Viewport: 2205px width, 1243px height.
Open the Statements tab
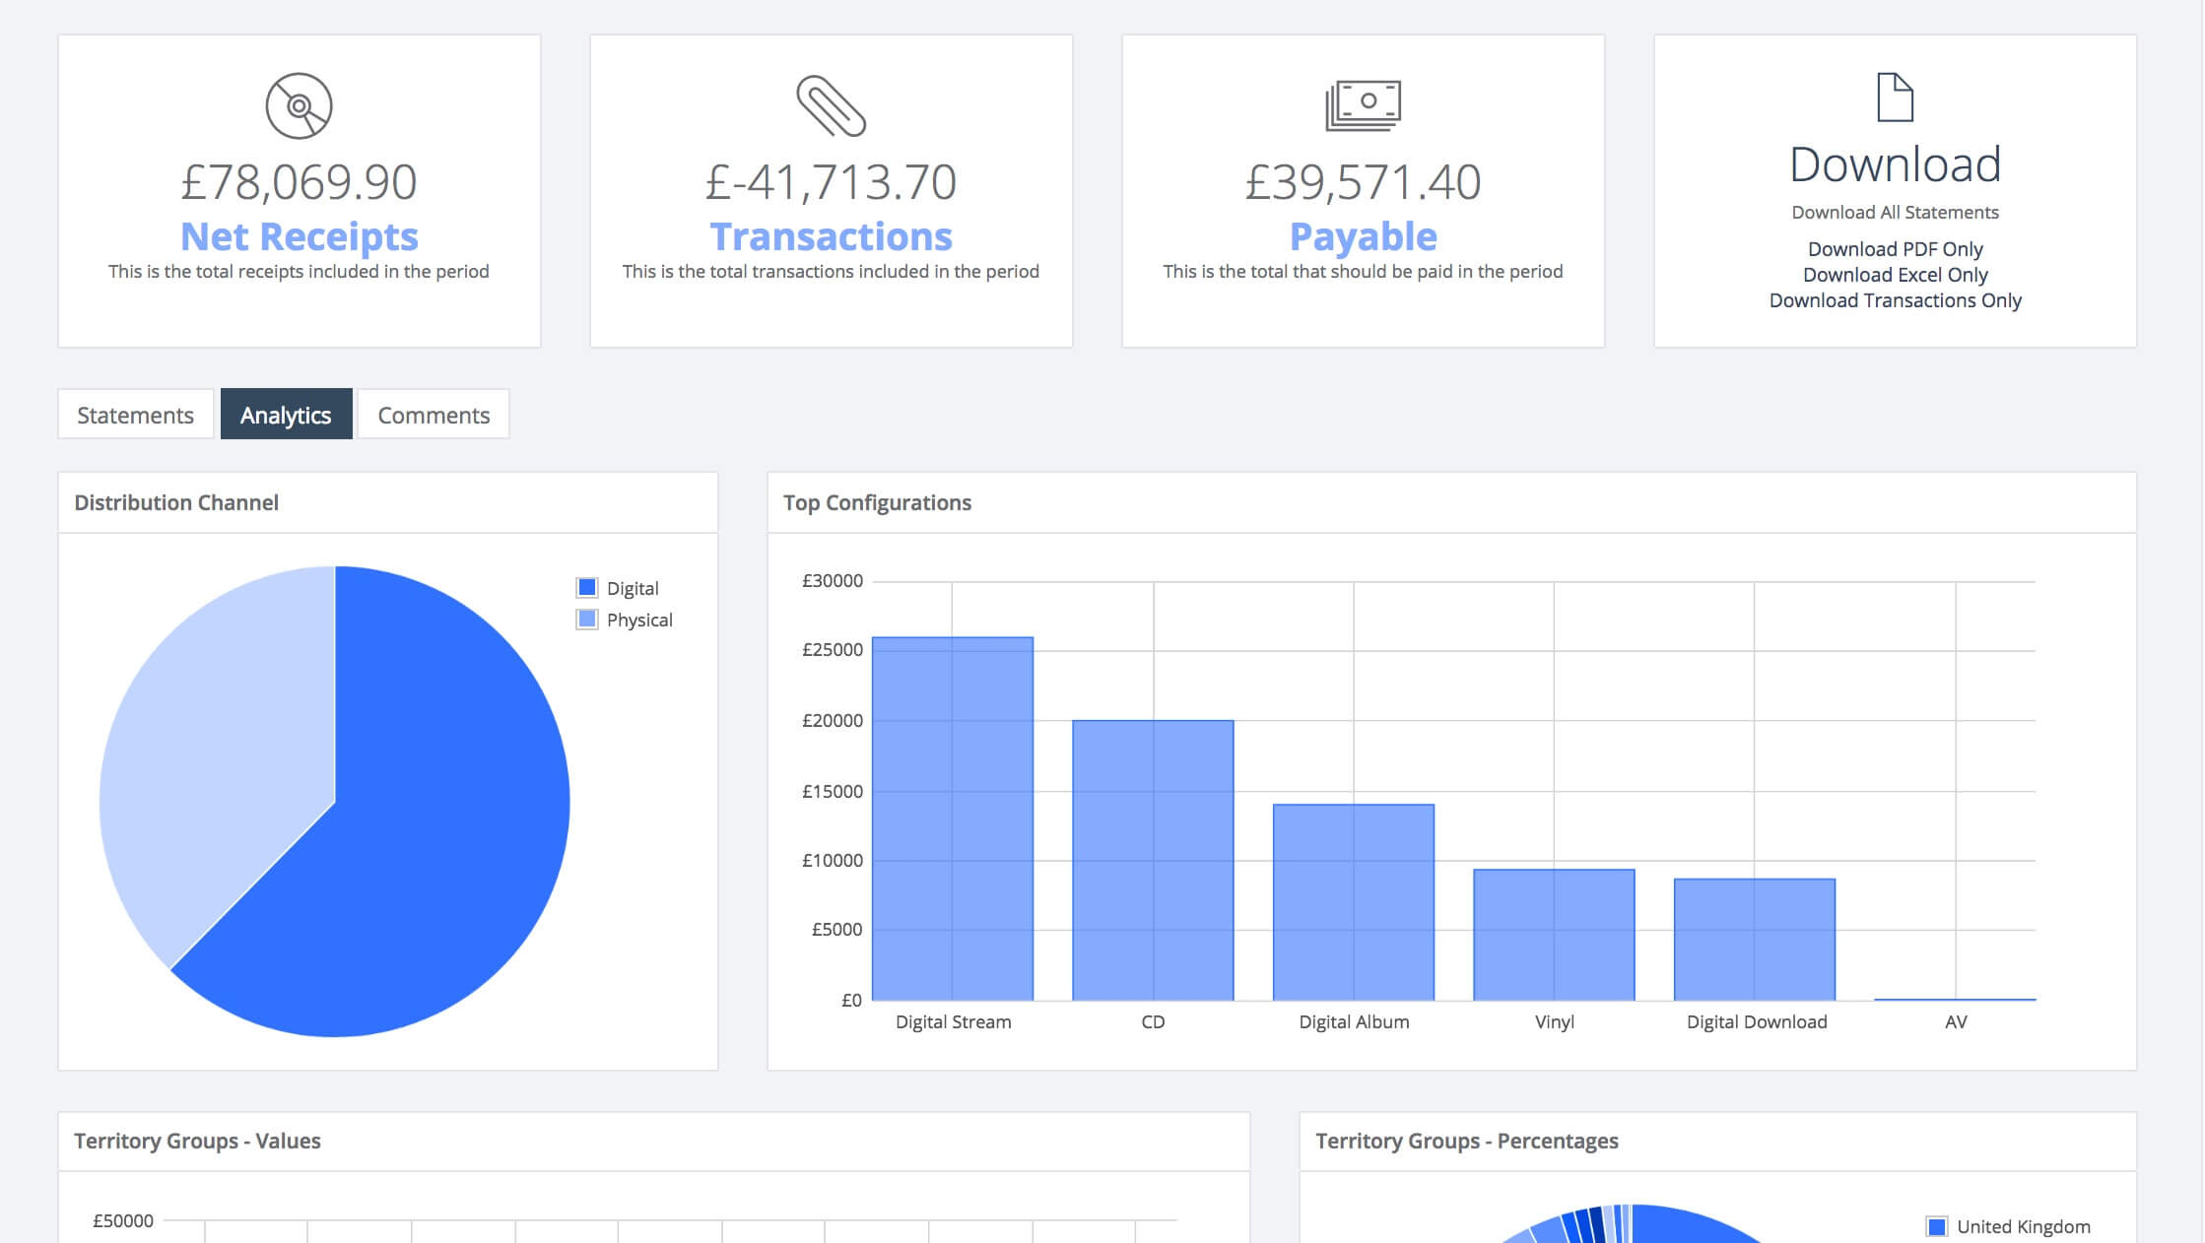[136, 415]
